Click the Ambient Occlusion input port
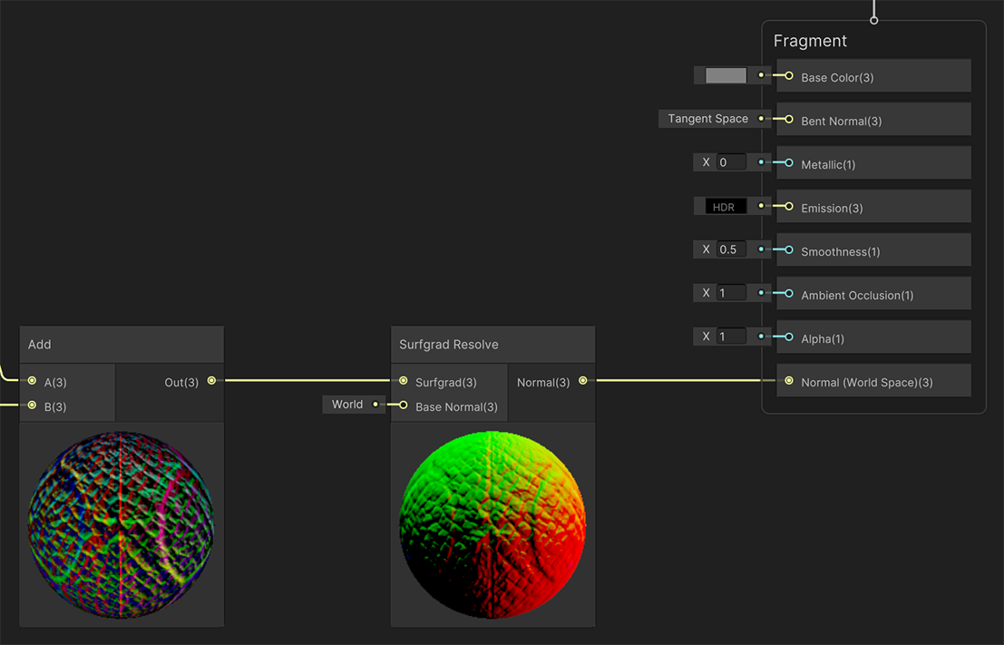 pos(789,294)
